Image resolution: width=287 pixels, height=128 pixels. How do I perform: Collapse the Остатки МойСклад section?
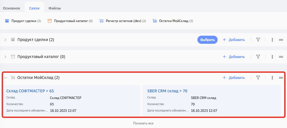(5, 78)
